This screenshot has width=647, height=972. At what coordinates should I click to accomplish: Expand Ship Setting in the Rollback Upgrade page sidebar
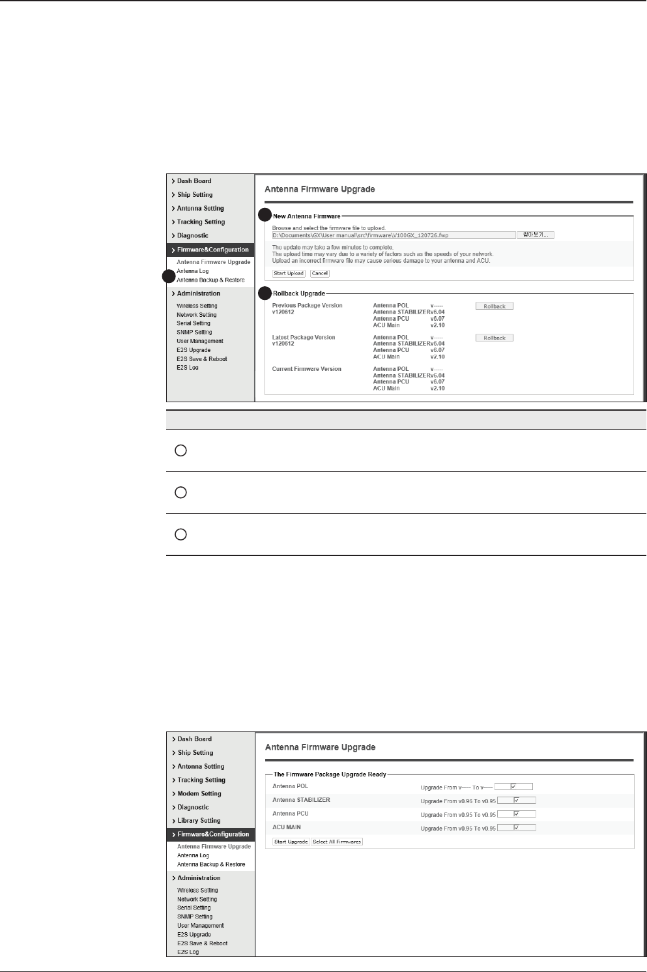[x=195, y=195]
